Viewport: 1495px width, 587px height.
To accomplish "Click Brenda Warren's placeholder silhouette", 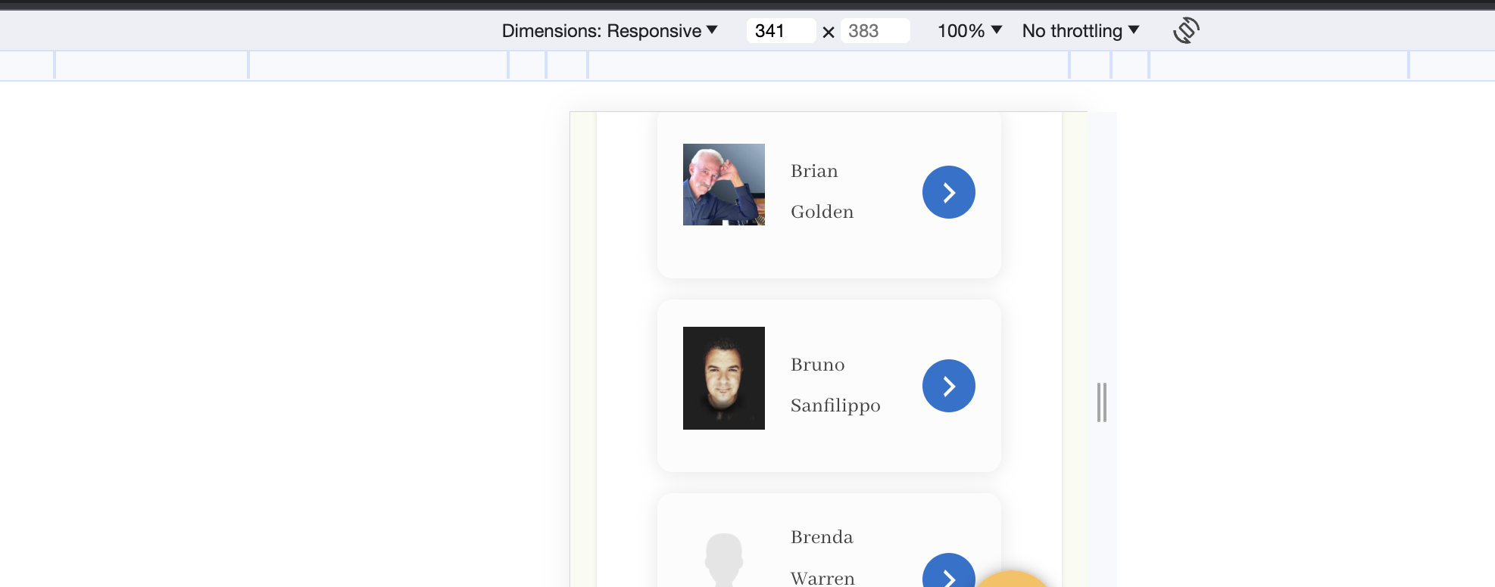I will (723, 560).
